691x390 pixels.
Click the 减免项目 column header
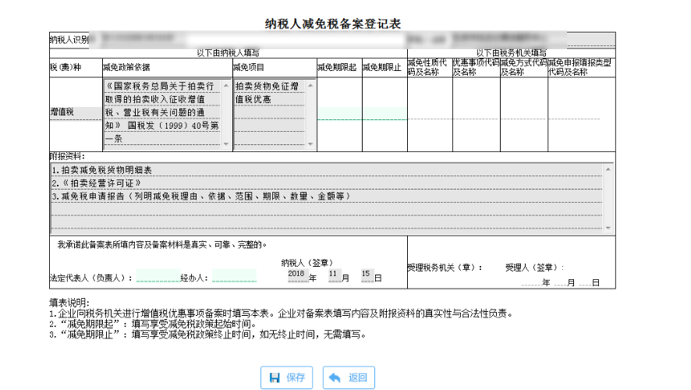(x=249, y=67)
